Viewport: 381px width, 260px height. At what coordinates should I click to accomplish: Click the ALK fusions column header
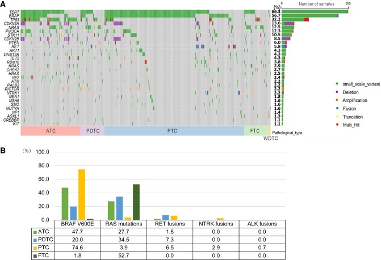pos(262,224)
